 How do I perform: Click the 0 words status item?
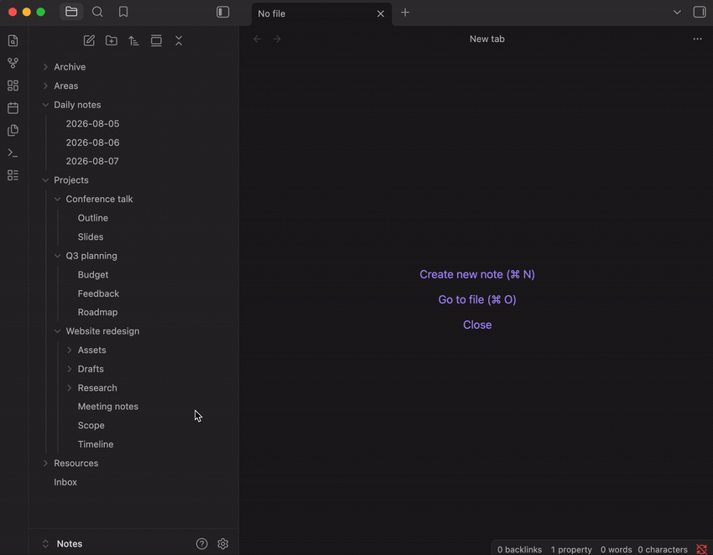pos(617,549)
